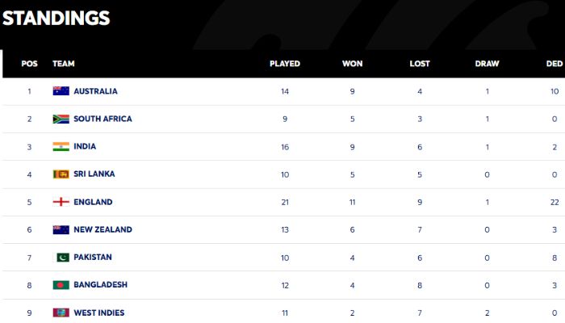Open the AUSTRALIA team link
Viewport: 565px width, 323px height.
[x=95, y=91]
